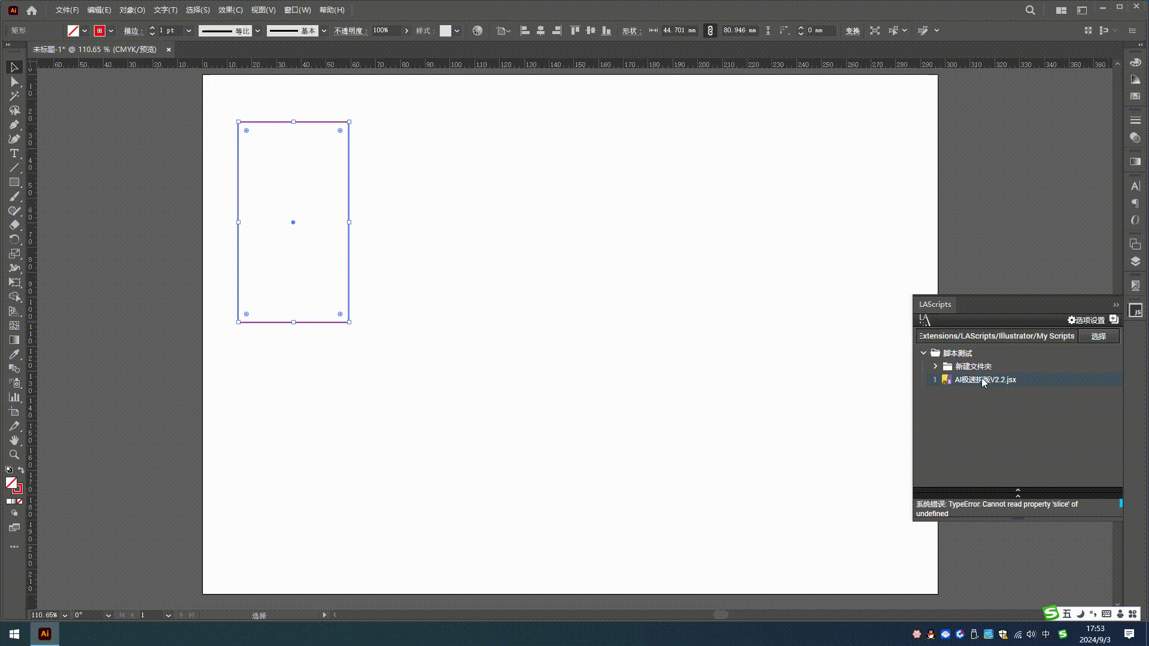Click the Recolor Artwork wheel icon
1149x646 pixels.
click(477, 31)
